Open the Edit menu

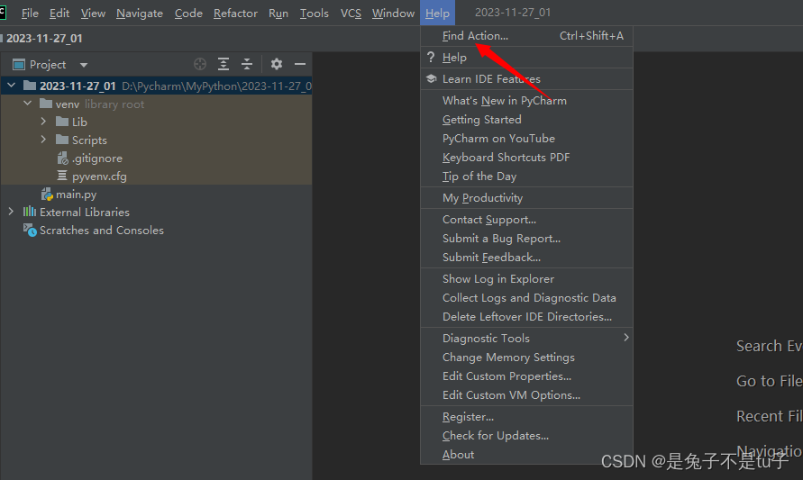[59, 14]
